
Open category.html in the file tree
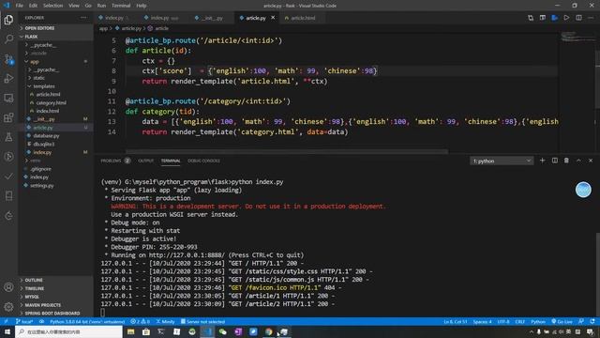coord(51,102)
